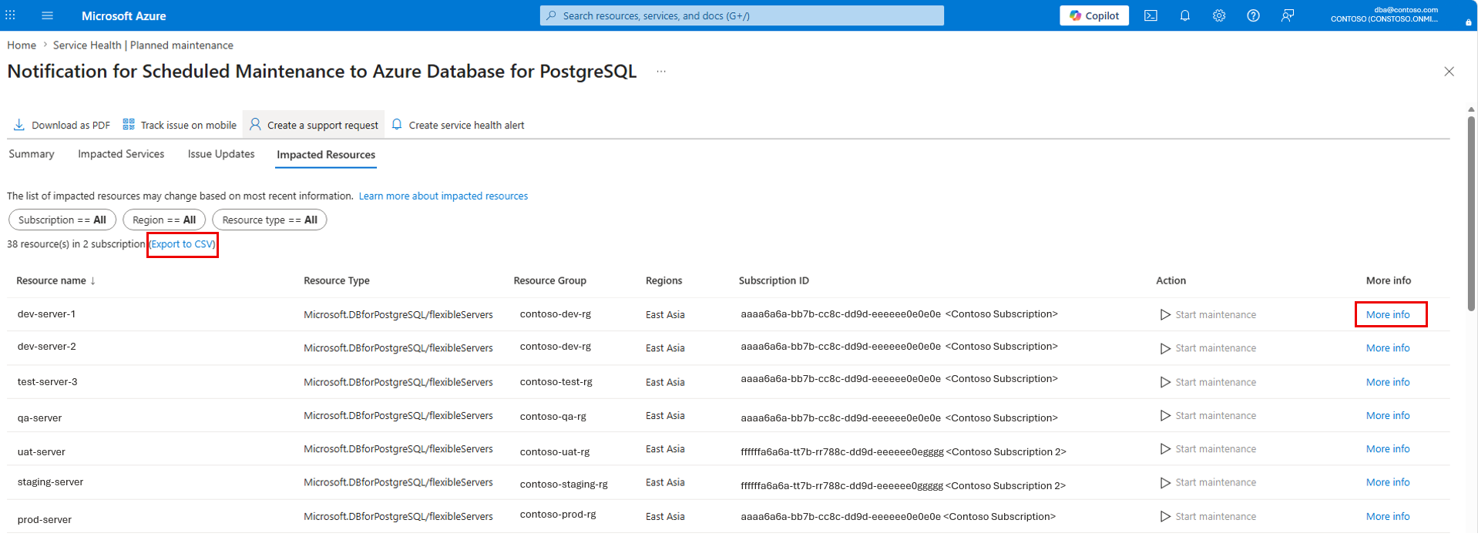1478x540 pixels.
Task: Export the resource list to CSV
Action: [183, 244]
